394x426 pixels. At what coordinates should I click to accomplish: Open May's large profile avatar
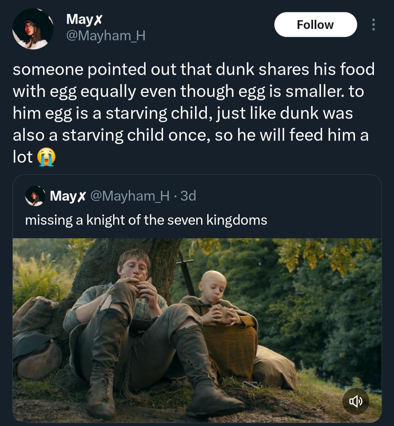tap(33, 28)
